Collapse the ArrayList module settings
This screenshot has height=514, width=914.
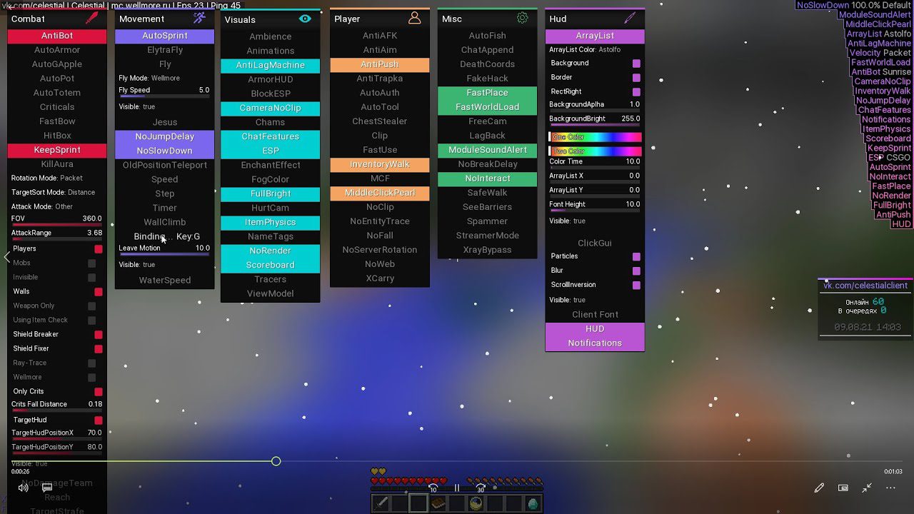point(595,36)
